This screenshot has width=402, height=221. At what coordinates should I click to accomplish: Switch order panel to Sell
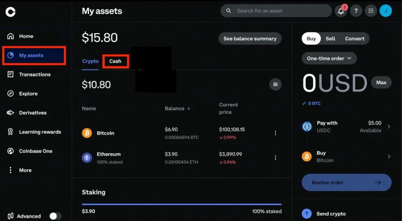331,38
